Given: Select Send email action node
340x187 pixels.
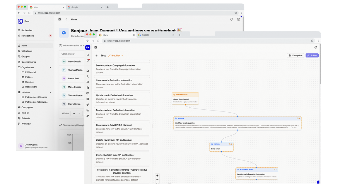Looking at the screenshot, I should point(221,147).
